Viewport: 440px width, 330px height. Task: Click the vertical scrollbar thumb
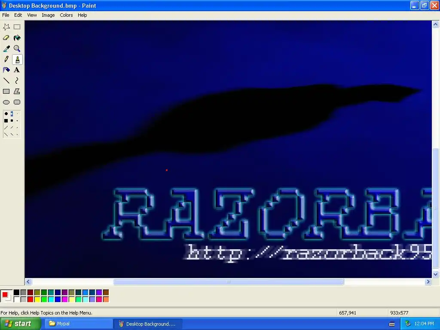click(x=435, y=208)
